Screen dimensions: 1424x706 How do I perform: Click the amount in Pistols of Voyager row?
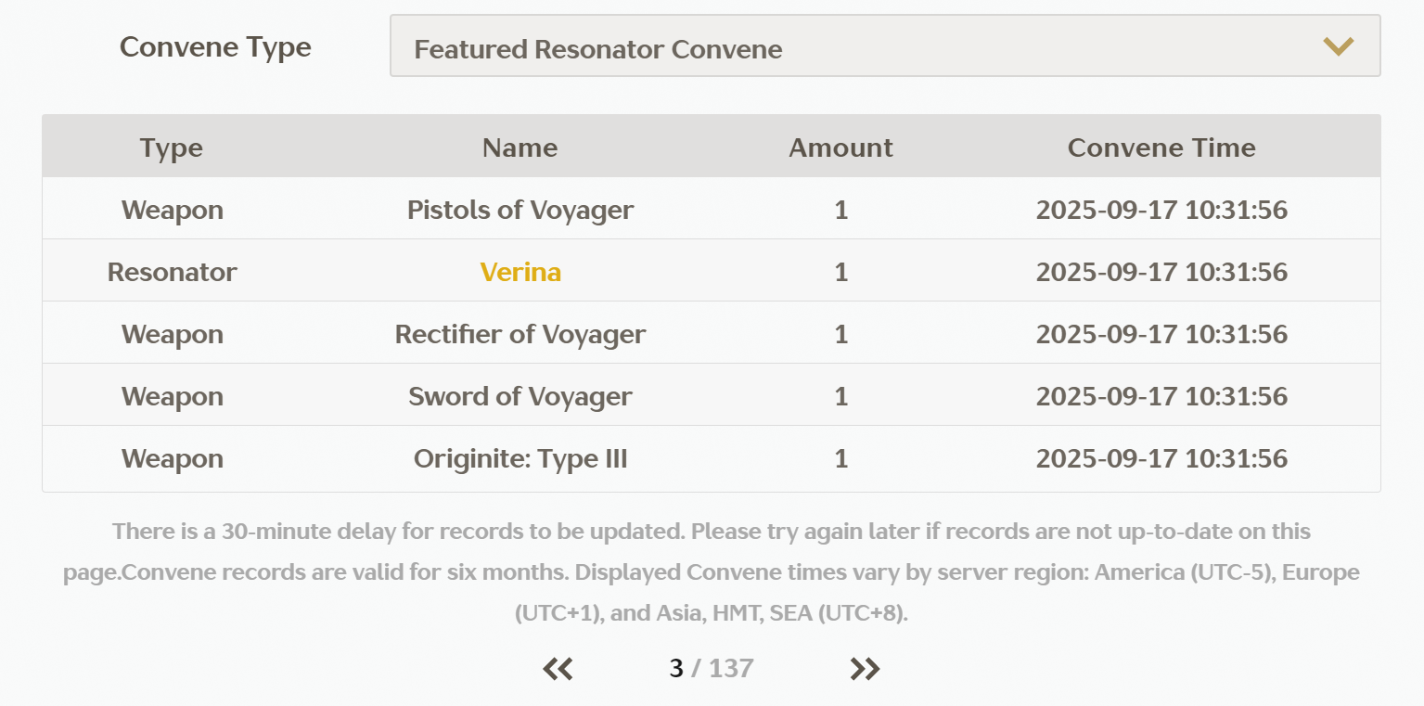click(840, 210)
